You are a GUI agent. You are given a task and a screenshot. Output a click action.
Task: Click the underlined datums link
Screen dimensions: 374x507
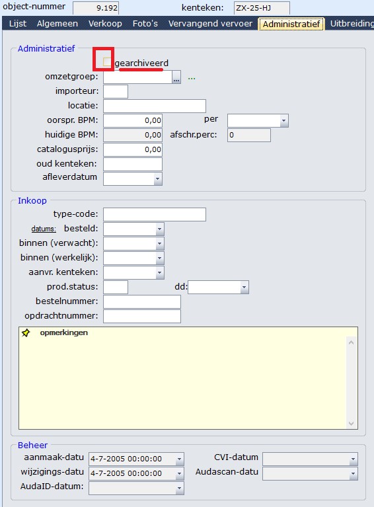44,229
